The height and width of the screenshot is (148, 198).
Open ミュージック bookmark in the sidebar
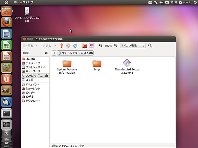[35, 88]
